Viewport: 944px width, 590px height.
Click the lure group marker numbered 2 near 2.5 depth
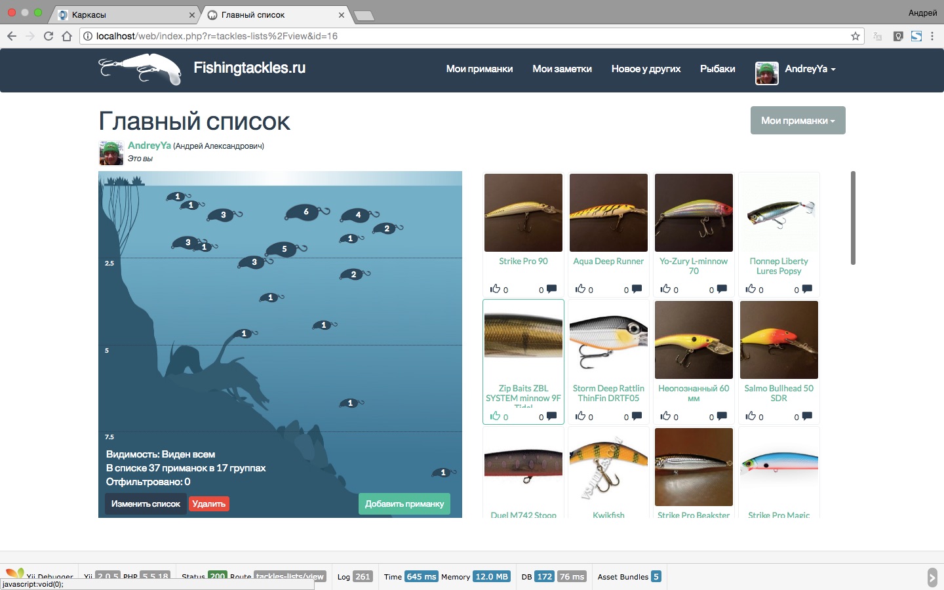354,275
